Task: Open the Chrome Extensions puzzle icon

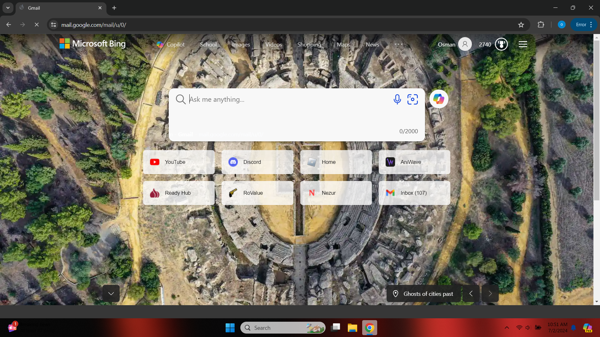Action: click(x=541, y=25)
